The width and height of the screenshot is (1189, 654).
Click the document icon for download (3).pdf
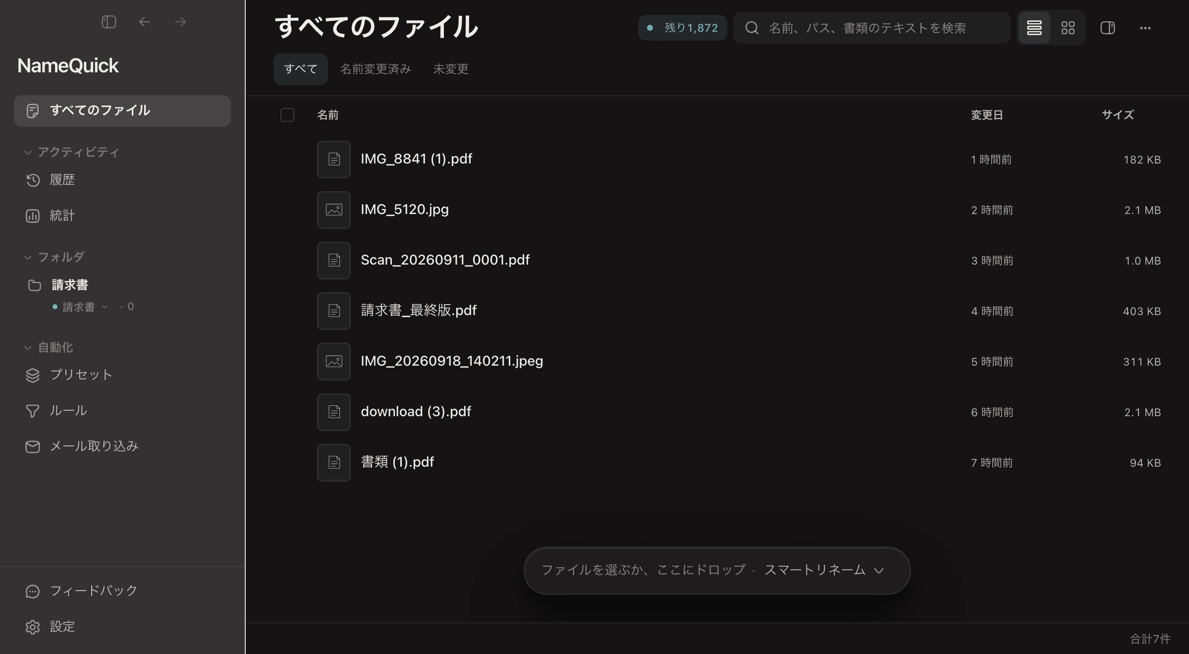click(x=334, y=412)
